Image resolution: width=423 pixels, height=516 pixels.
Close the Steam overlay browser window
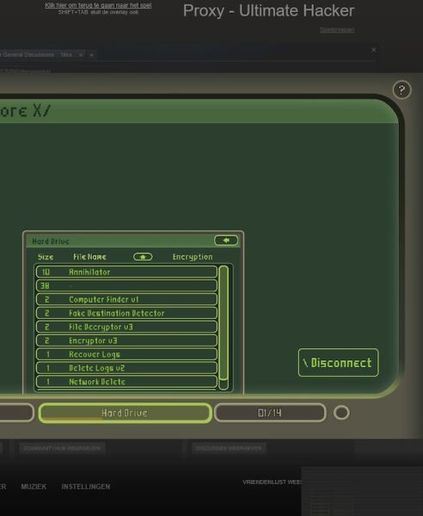click(x=374, y=50)
